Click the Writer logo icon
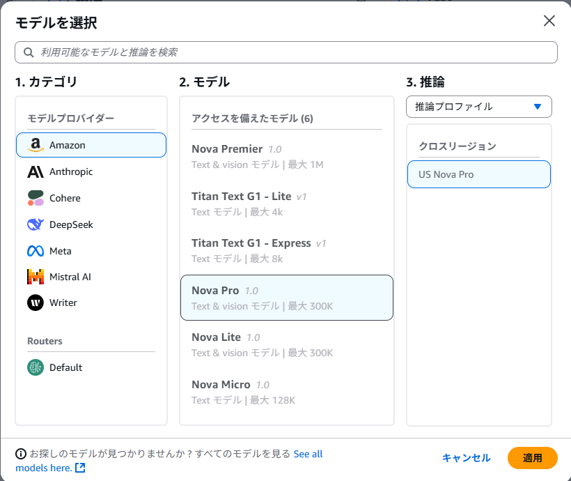The height and width of the screenshot is (481, 571). coord(36,303)
